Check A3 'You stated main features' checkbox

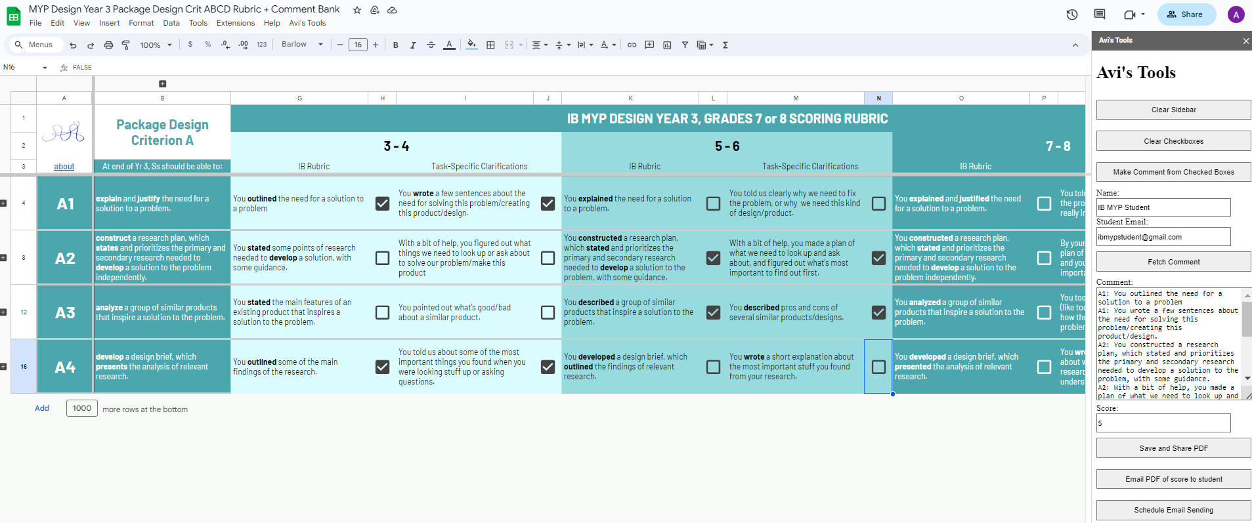pos(382,312)
